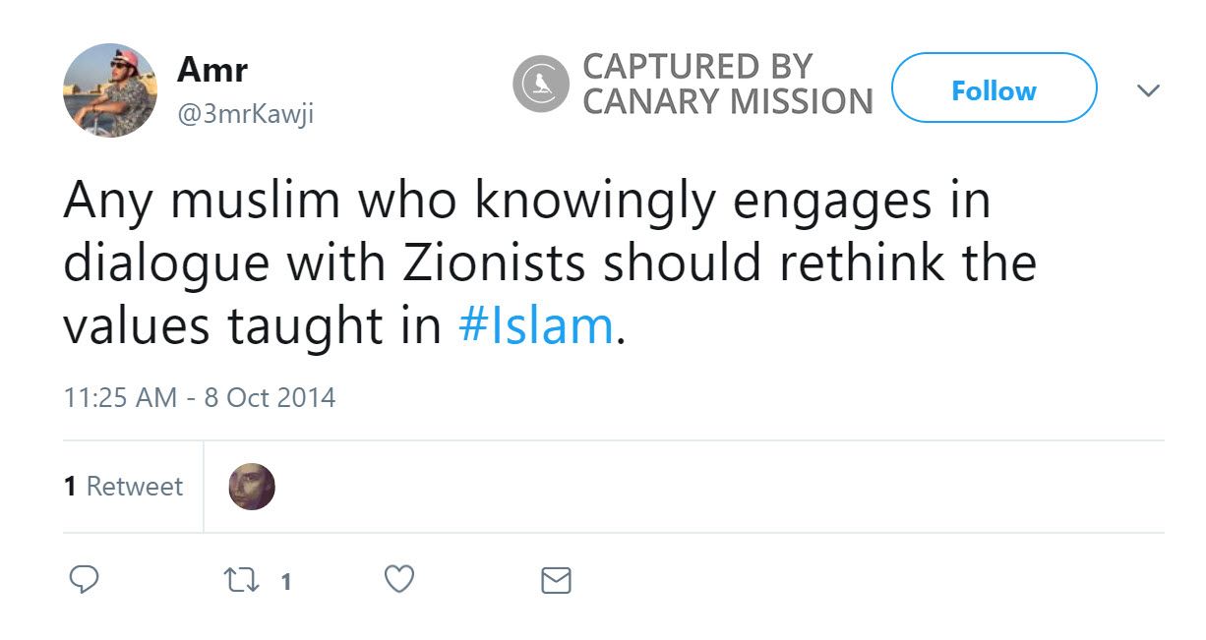Click the 'CANARY MISSION' watermark text
Image resolution: width=1206 pixels, height=640 pixels.
[x=728, y=101]
